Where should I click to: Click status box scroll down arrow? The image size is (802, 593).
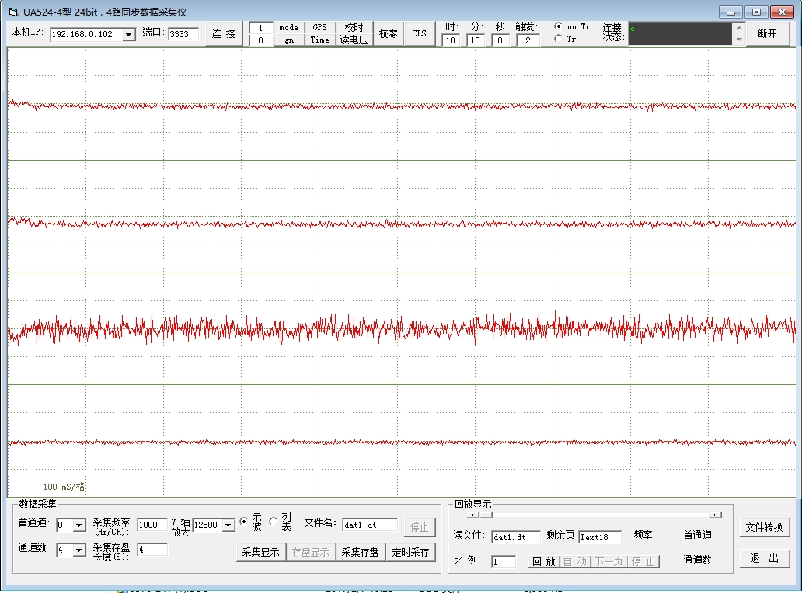[738, 40]
